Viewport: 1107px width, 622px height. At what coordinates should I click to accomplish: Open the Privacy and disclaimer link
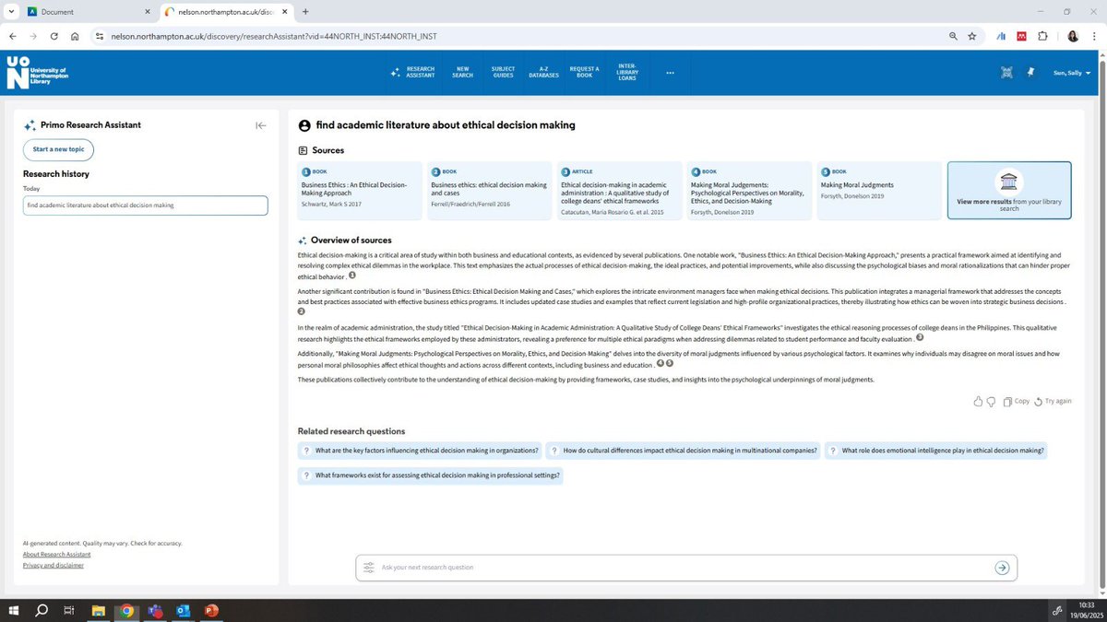point(53,565)
